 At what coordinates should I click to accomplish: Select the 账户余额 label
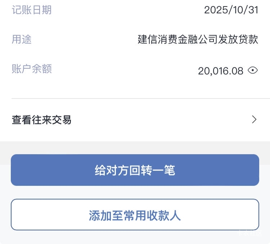click(x=32, y=69)
